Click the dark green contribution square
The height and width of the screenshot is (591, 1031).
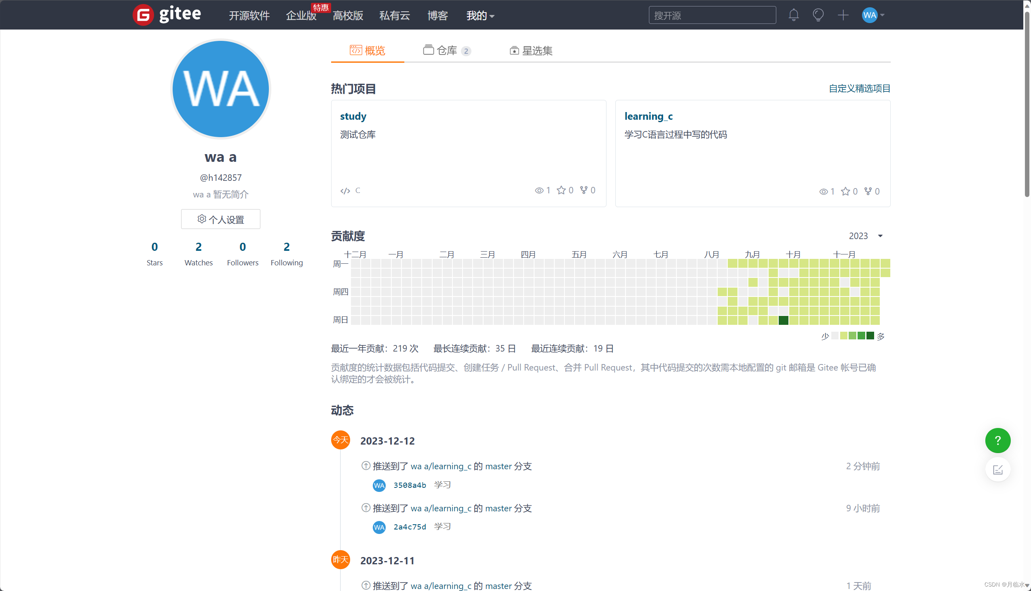(x=783, y=320)
